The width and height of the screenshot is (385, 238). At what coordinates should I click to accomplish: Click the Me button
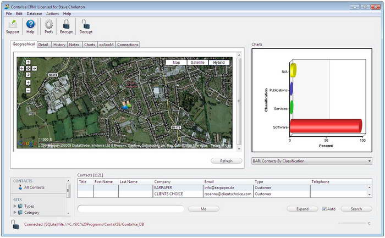click(204, 209)
